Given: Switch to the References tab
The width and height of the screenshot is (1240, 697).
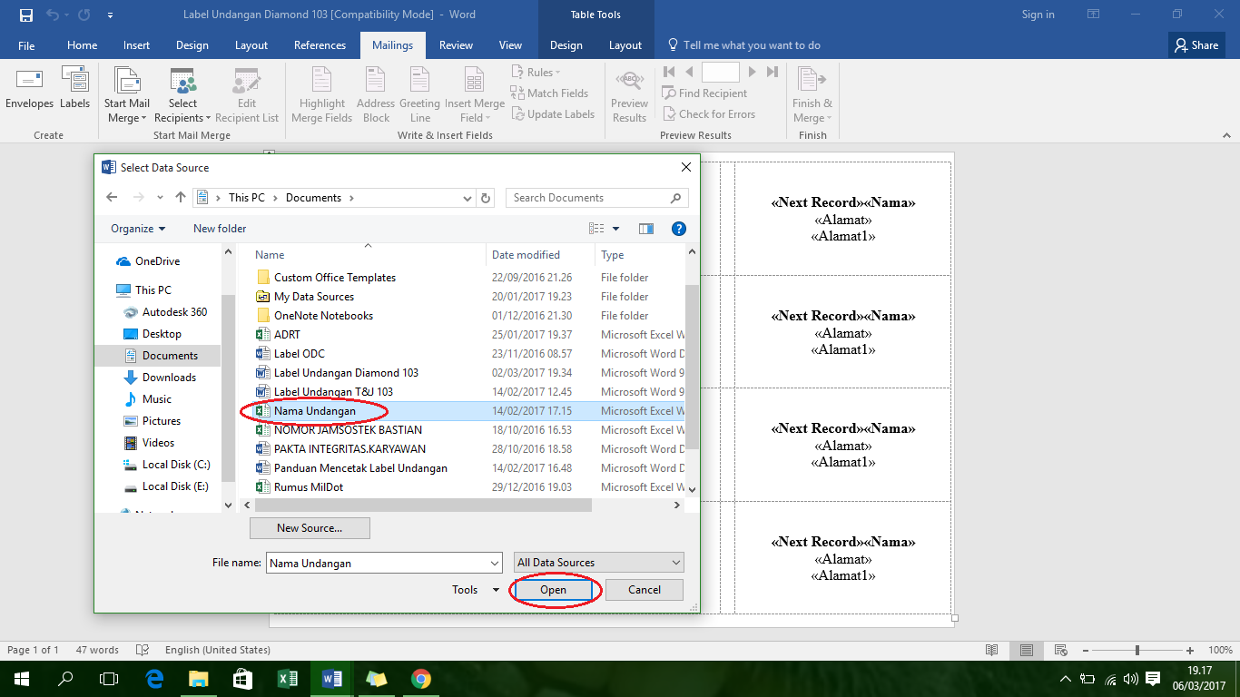Looking at the screenshot, I should point(320,45).
